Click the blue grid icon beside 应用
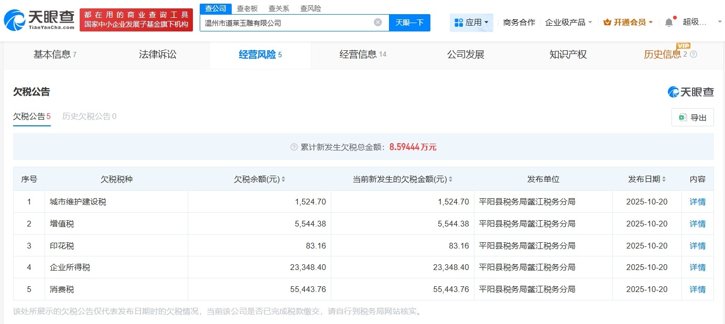The height and width of the screenshot is (324, 725). [459, 22]
